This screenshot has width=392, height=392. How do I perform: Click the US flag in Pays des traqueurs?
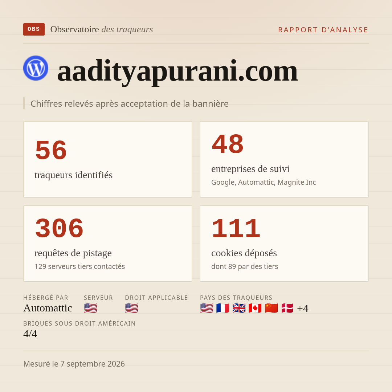tap(207, 308)
